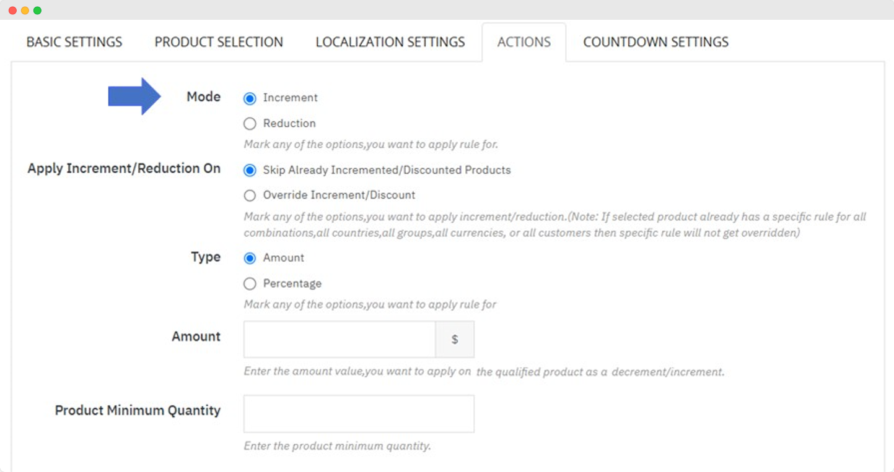The image size is (894, 472).
Task: Select Skip Already Incremented/Discounted Products
Action: [x=250, y=170]
